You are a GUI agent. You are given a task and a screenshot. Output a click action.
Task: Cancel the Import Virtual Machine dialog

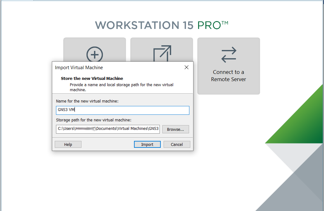pyautogui.click(x=177, y=144)
